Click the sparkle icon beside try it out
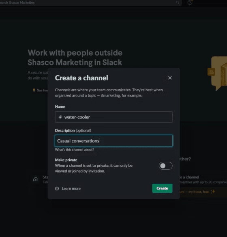 click(213, 192)
